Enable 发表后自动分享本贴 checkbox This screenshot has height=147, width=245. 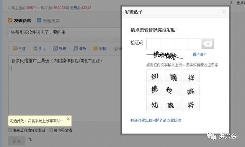10,130
